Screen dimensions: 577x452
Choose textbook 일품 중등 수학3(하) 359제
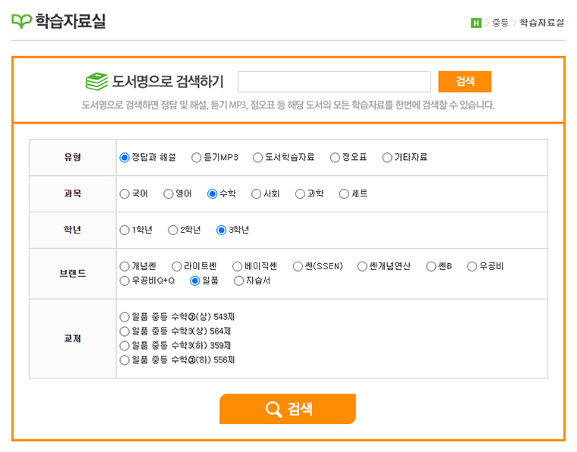point(125,346)
